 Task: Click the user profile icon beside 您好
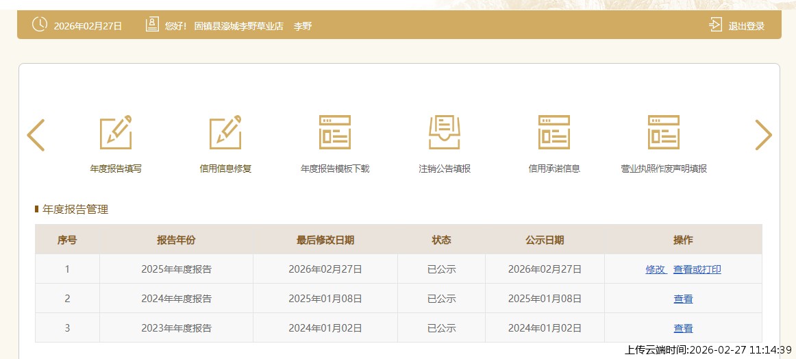pyautogui.click(x=152, y=25)
